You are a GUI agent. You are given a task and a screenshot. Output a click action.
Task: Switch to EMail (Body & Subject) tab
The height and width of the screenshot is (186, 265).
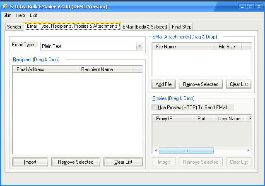[145, 27]
